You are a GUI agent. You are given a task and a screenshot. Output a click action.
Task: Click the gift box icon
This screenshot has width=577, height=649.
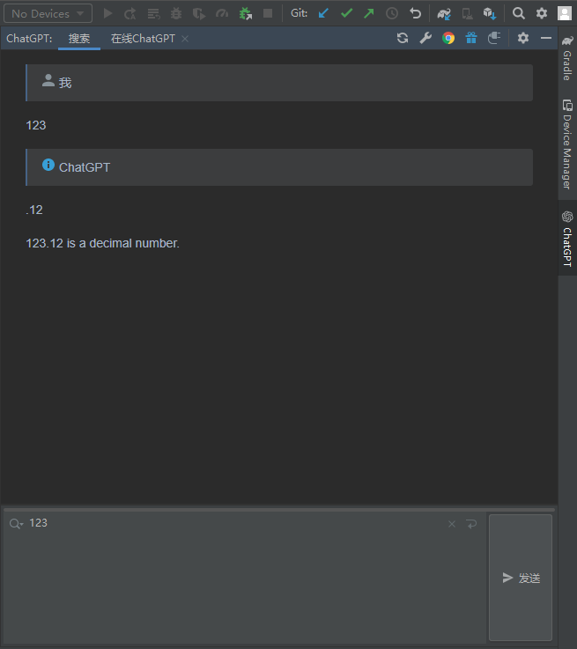(471, 38)
